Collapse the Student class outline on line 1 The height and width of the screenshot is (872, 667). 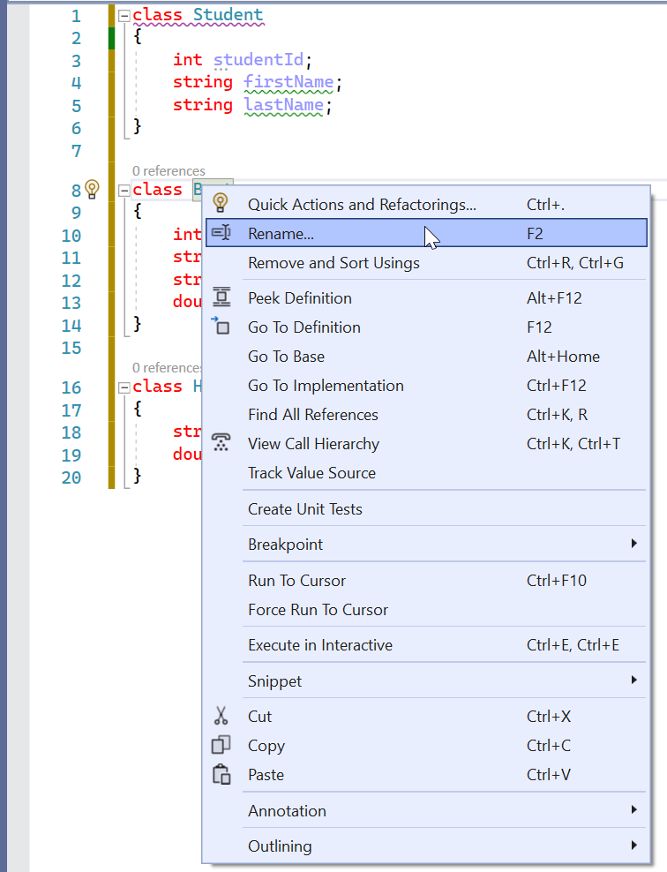pos(124,16)
